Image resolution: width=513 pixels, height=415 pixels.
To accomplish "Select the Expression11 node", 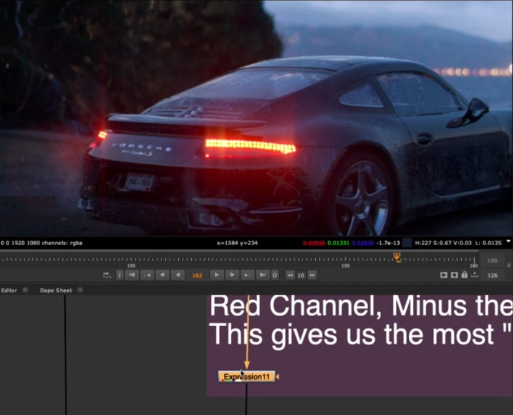I will coord(247,377).
